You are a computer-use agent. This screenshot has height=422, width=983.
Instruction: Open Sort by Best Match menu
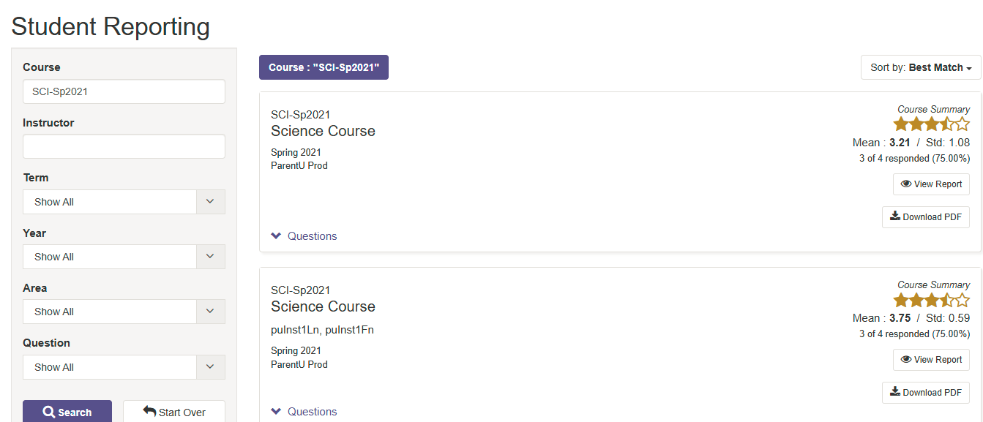[921, 67]
